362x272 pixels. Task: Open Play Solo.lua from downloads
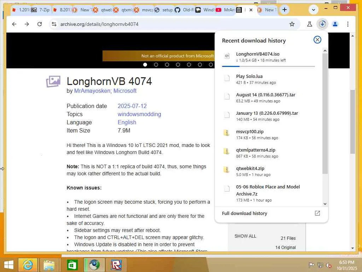click(x=269, y=79)
